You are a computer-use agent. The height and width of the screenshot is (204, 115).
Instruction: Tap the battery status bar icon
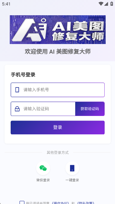coord(112,4)
